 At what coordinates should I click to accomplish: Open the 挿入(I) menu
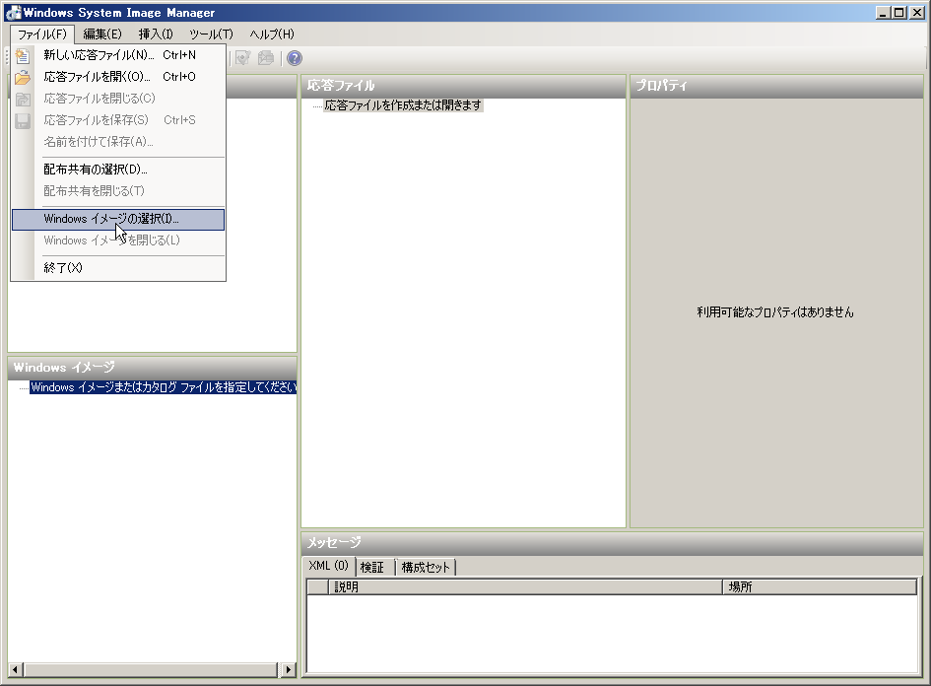click(x=156, y=34)
